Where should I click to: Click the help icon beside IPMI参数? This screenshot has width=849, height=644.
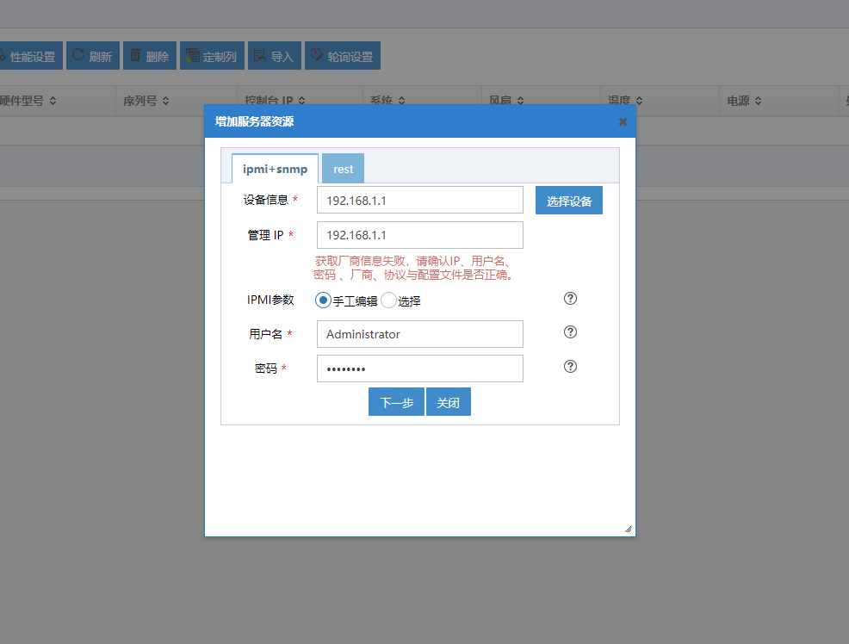tap(570, 299)
